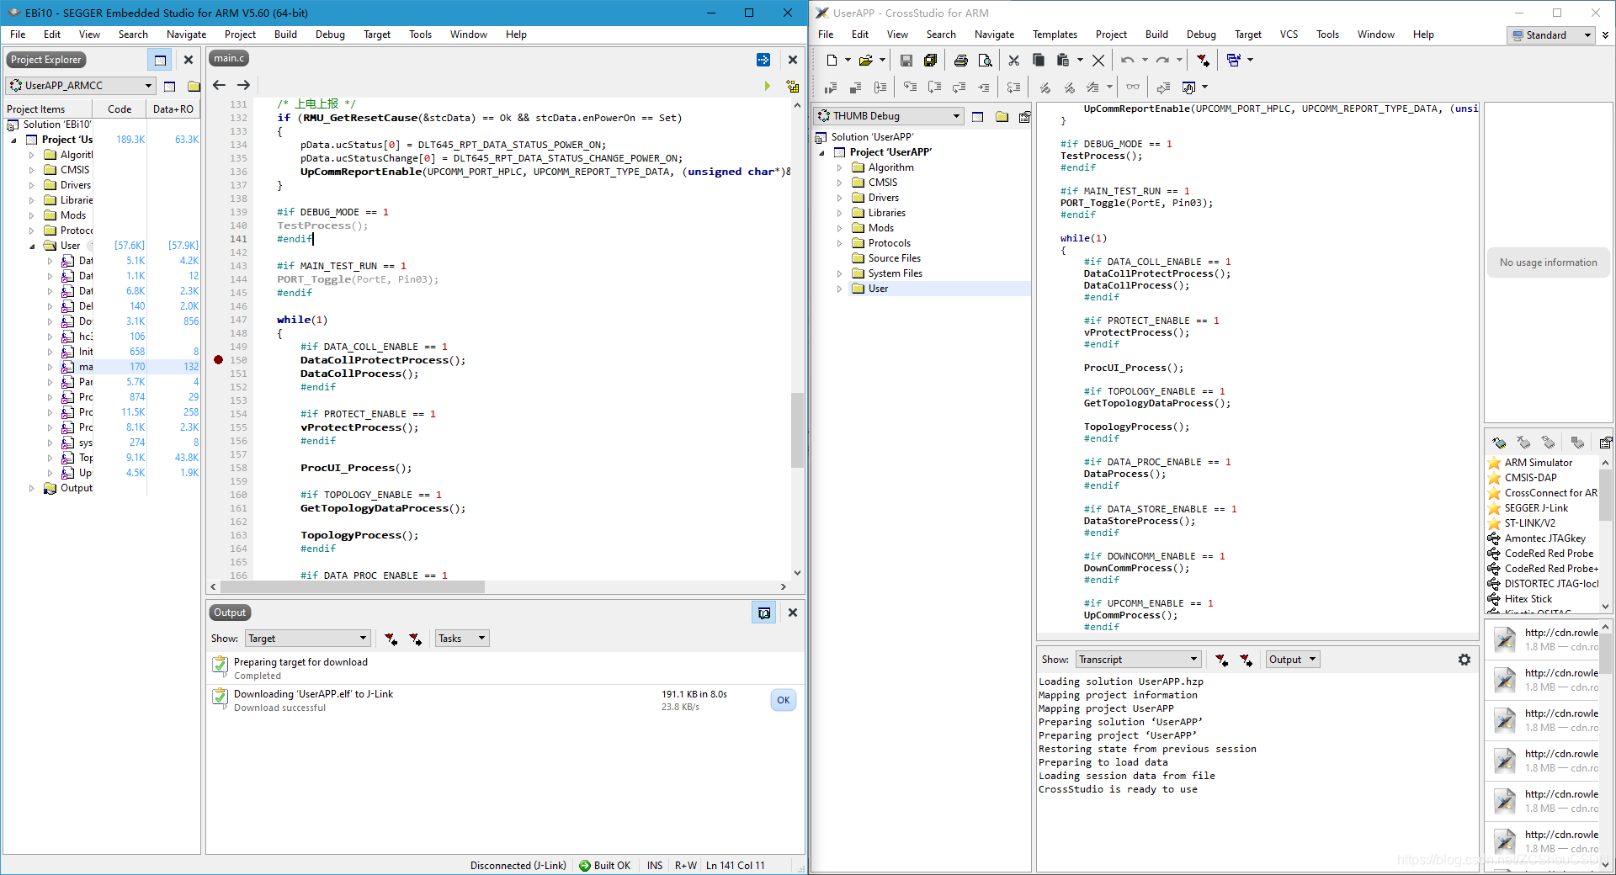Select ARM Simulator in the targets list
Viewport: 1616px width, 875px height.
pyautogui.click(x=1538, y=463)
